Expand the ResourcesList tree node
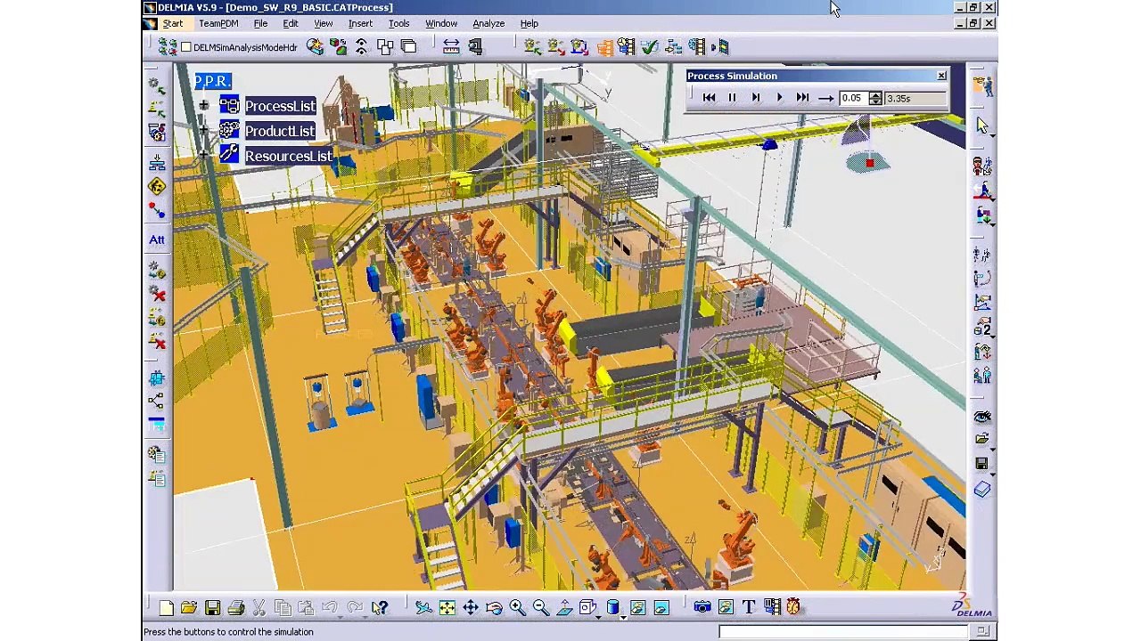The image size is (1141, 641). click(x=203, y=156)
